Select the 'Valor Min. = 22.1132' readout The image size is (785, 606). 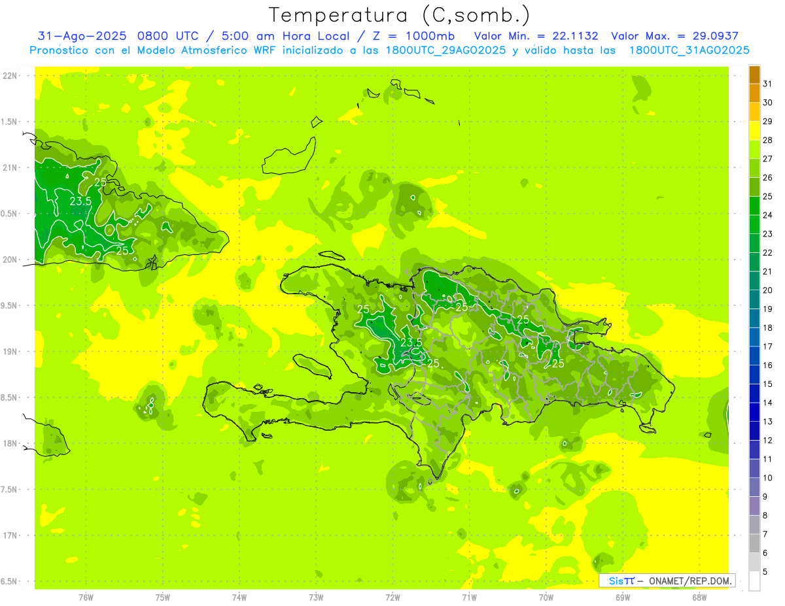pyautogui.click(x=536, y=36)
